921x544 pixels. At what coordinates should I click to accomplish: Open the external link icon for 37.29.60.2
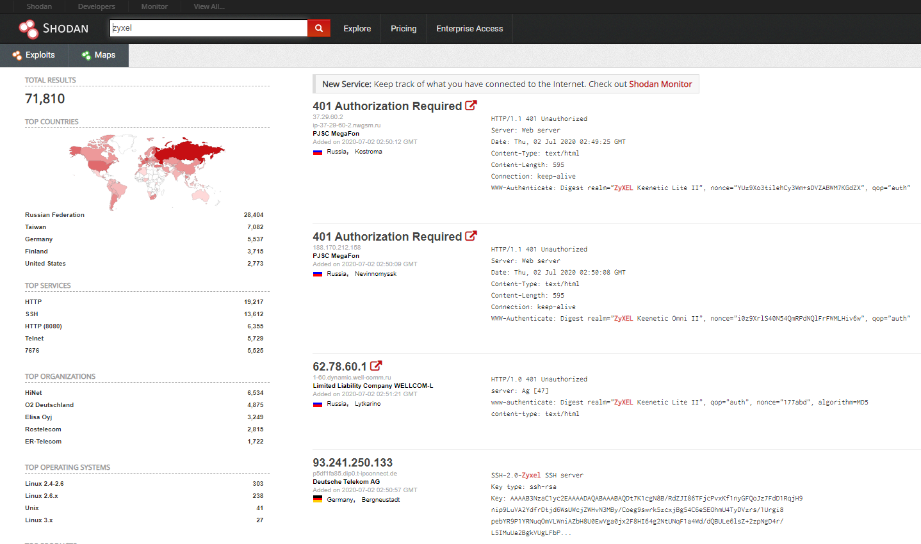[x=471, y=106]
